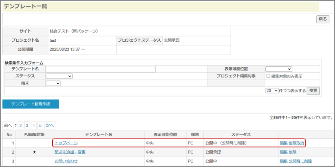
Task: Open the お問い合わせ template link
Action: 66,161
